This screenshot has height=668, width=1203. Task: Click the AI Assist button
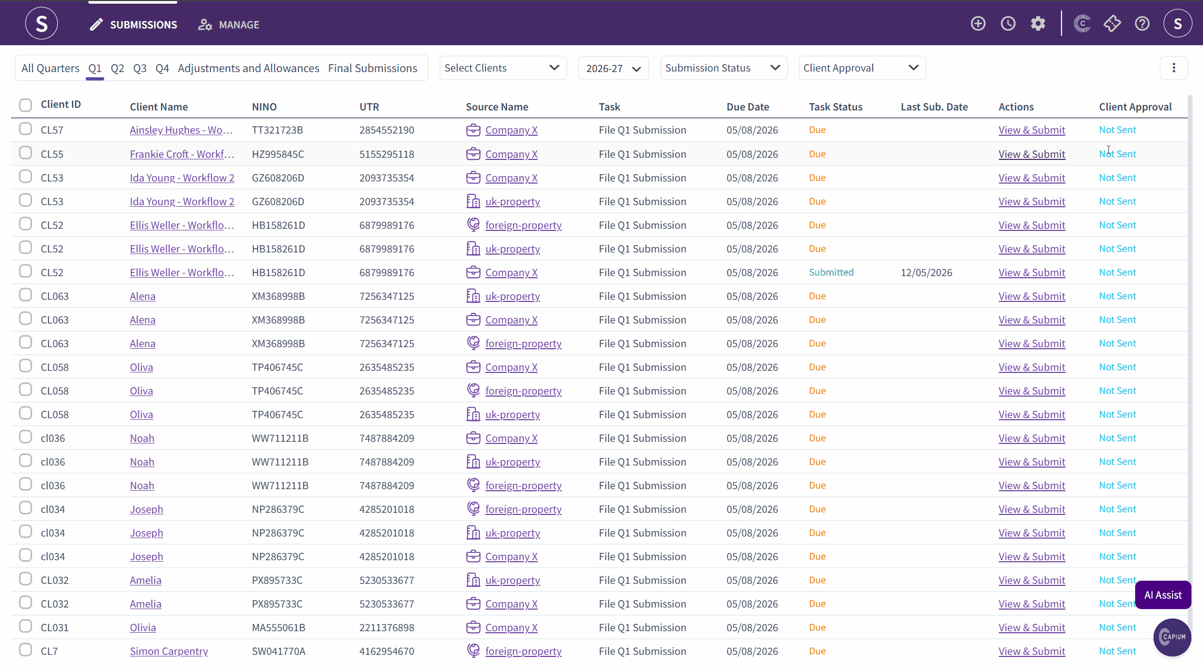pyautogui.click(x=1162, y=595)
